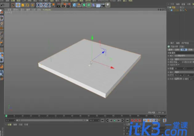This screenshot has width=194, height=136.
Task: Click the green playhead at frame 0
Action: pyautogui.click(x=6, y=116)
